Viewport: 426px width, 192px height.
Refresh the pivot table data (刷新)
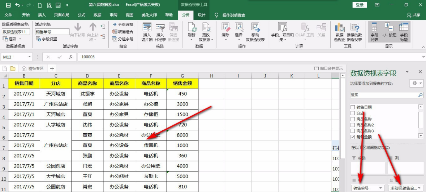[191, 32]
